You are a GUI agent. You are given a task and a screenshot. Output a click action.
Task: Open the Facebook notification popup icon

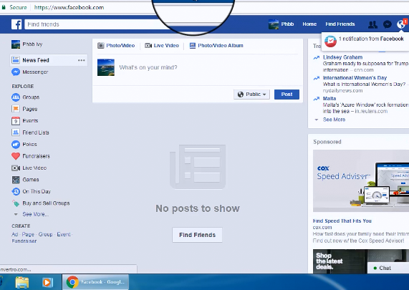click(x=330, y=42)
